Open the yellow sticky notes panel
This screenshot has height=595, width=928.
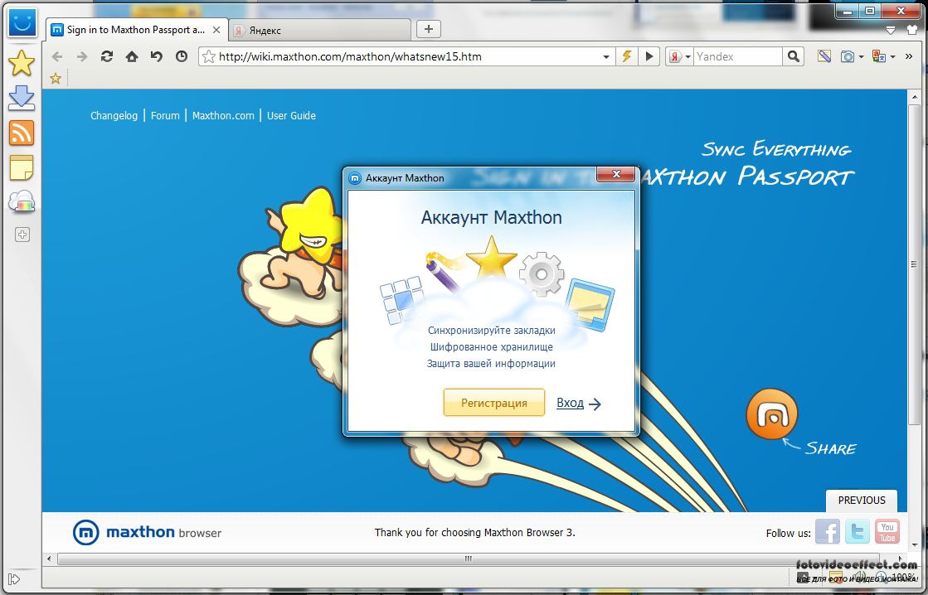point(22,167)
